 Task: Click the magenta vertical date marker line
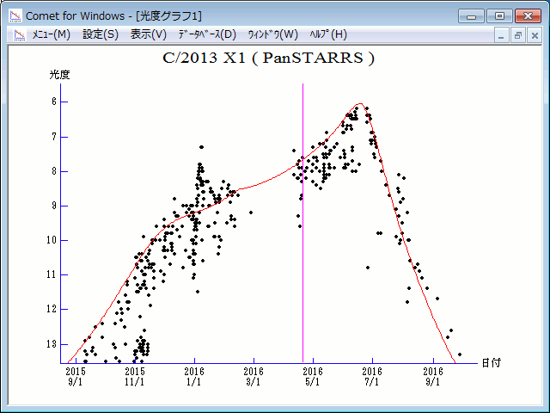pos(302,223)
